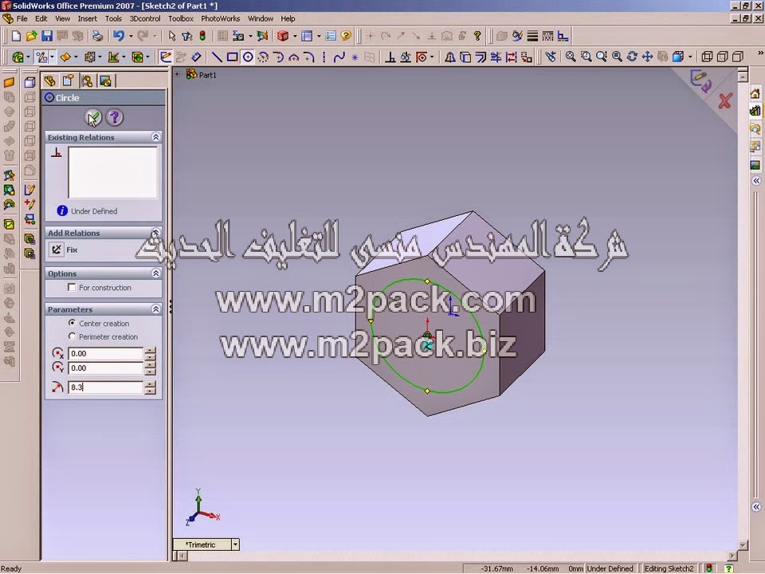765x574 pixels.
Task: Click the Rotate View icon
Action: (x=632, y=57)
